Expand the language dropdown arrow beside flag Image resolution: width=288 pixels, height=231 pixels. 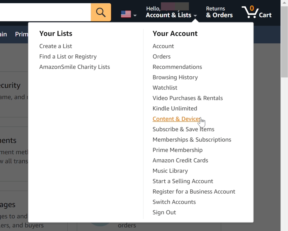(135, 15)
